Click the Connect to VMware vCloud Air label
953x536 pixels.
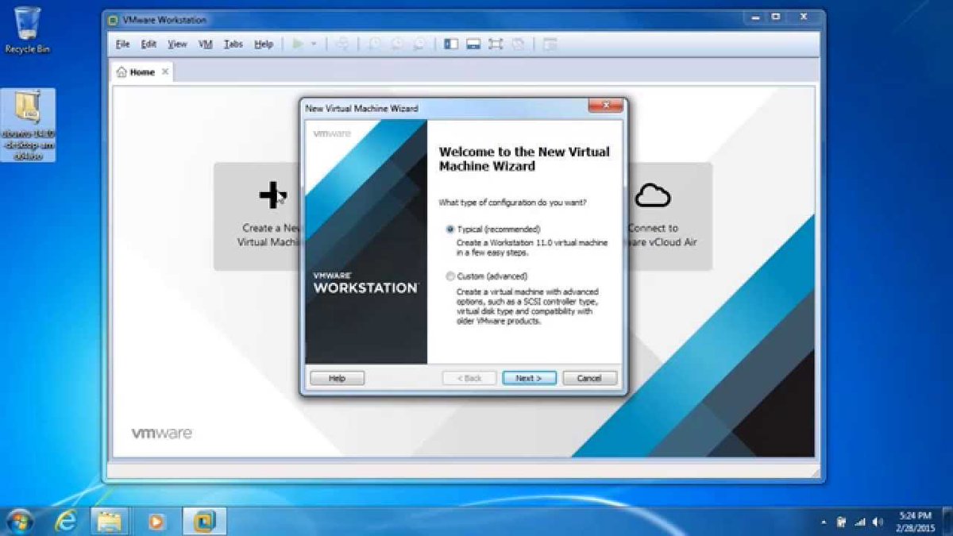tap(662, 235)
